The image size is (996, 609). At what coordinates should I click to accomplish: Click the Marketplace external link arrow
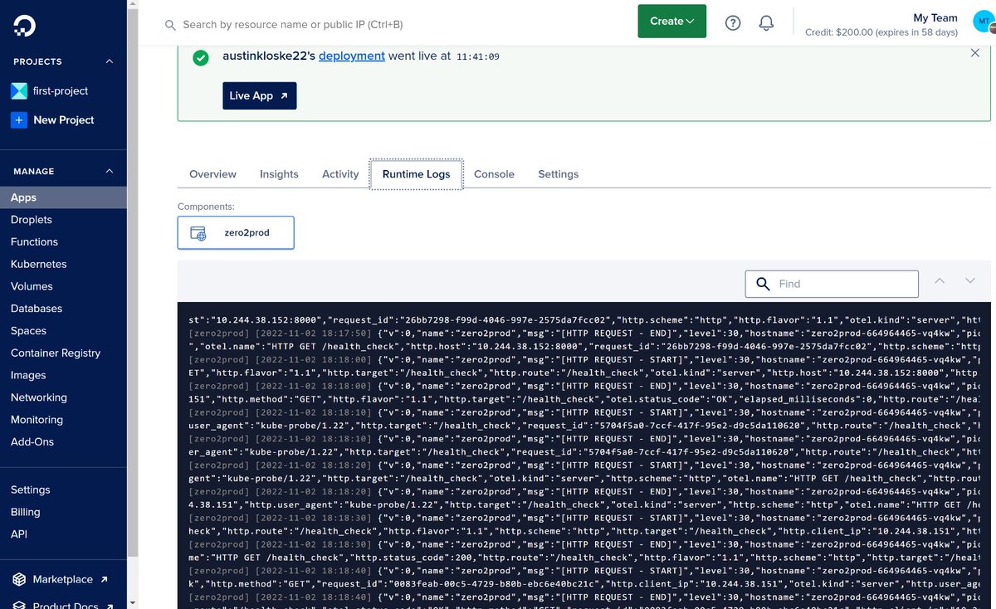coord(104,579)
